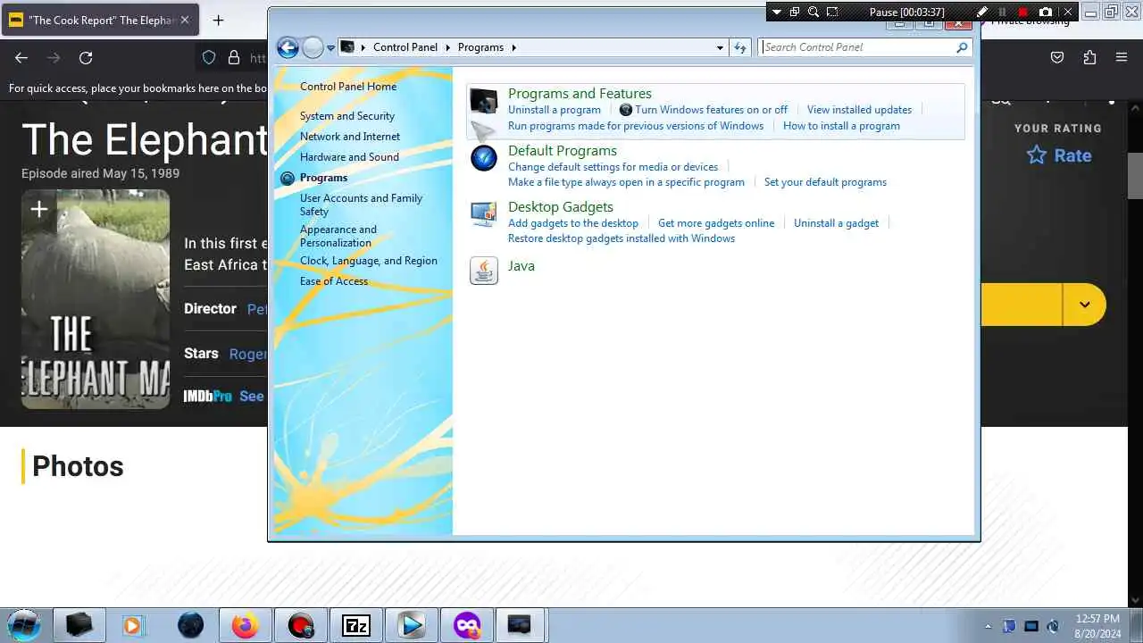
Task: Click Add gadgets to the desktop
Action: (573, 223)
